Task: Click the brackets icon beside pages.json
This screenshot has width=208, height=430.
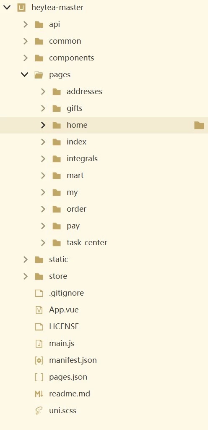Action: pos(39,377)
